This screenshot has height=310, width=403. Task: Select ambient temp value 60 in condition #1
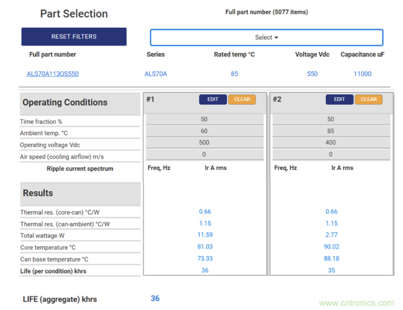204,131
